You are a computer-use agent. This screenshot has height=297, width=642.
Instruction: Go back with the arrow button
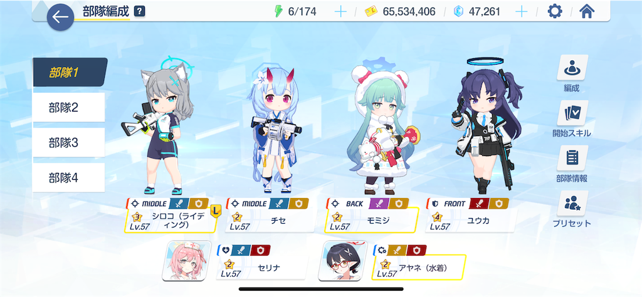pyautogui.click(x=60, y=17)
